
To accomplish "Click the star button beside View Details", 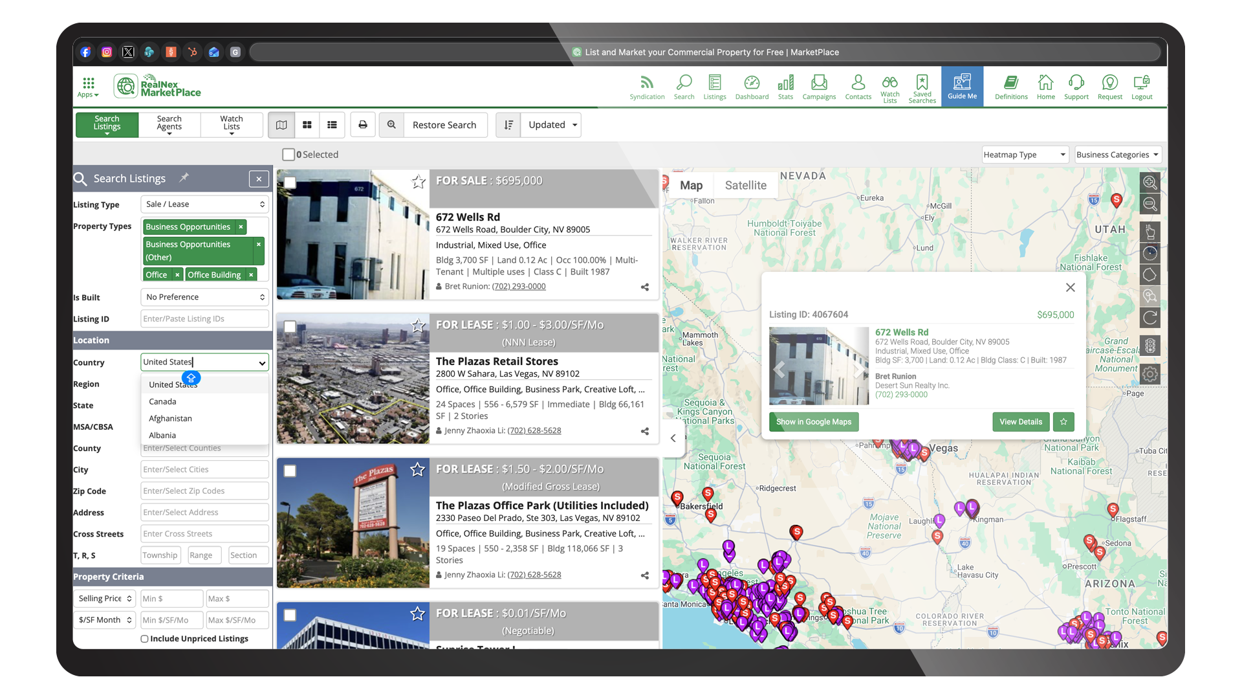I will point(1063,422).
